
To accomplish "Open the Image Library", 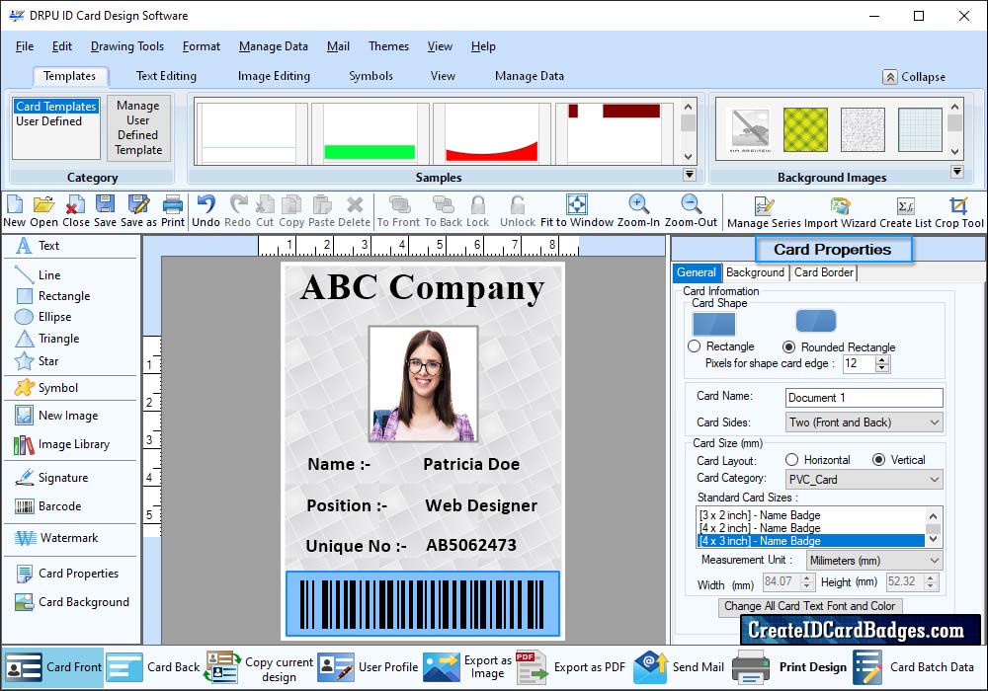I will pyautogui.click(x=61, y=444).
